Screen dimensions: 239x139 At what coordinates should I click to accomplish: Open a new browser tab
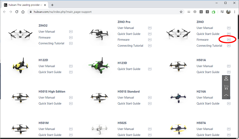click(52, 5)
